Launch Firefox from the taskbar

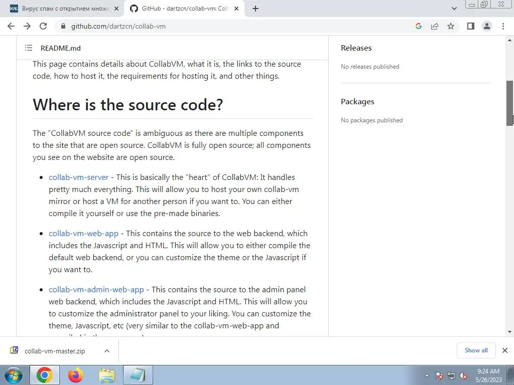pos(76,375)
